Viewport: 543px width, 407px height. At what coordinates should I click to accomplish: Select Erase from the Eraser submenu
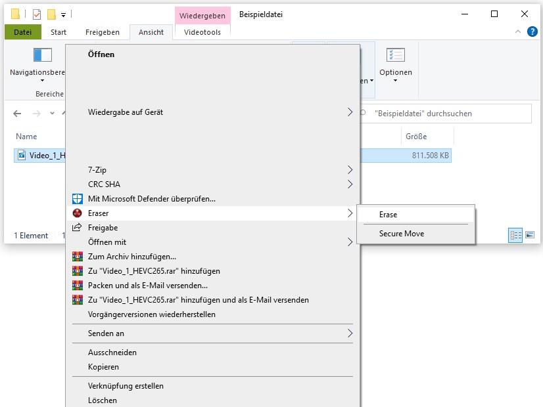pyautogui.click(x=389, y=215)
